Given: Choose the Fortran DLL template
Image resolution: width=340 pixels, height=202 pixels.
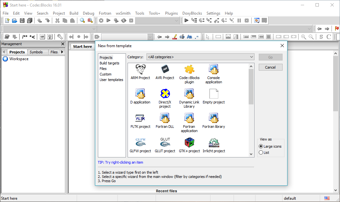Looking at the screenshot, I should point(165,121).
